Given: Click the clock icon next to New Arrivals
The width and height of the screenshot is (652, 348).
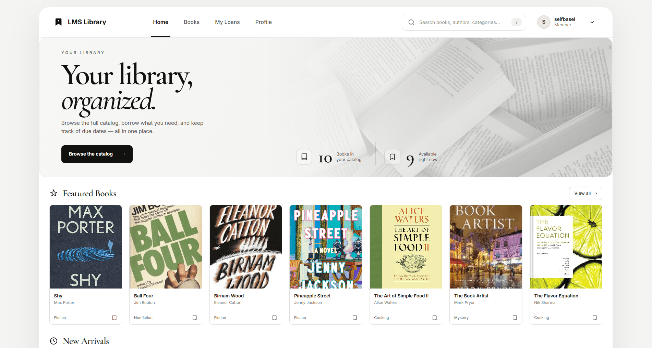Looking at the screenshot, I should coord(54,341).
